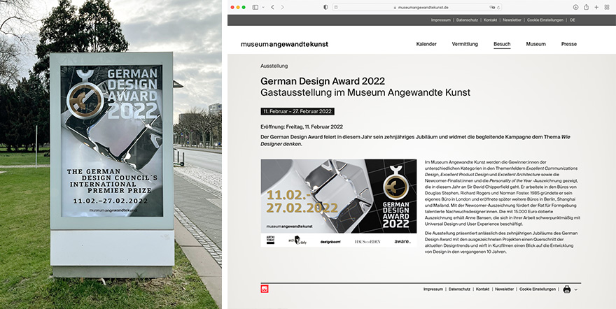The image size is (616, 309).
Task: Open Cookie Einstellungen in the page footer
Action: click(x=538, y=289)
